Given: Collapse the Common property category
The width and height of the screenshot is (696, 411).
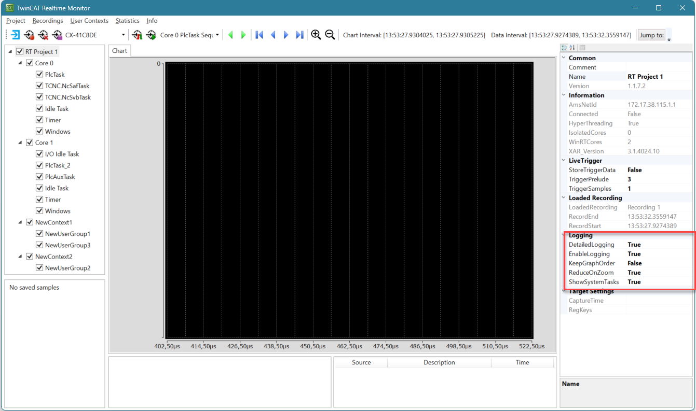Looking at the screenshot, I should point(564,58).
